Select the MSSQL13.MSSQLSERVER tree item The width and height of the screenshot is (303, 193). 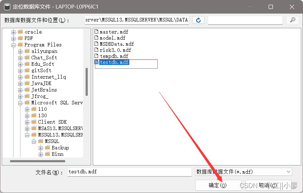[x=60, y=135]
